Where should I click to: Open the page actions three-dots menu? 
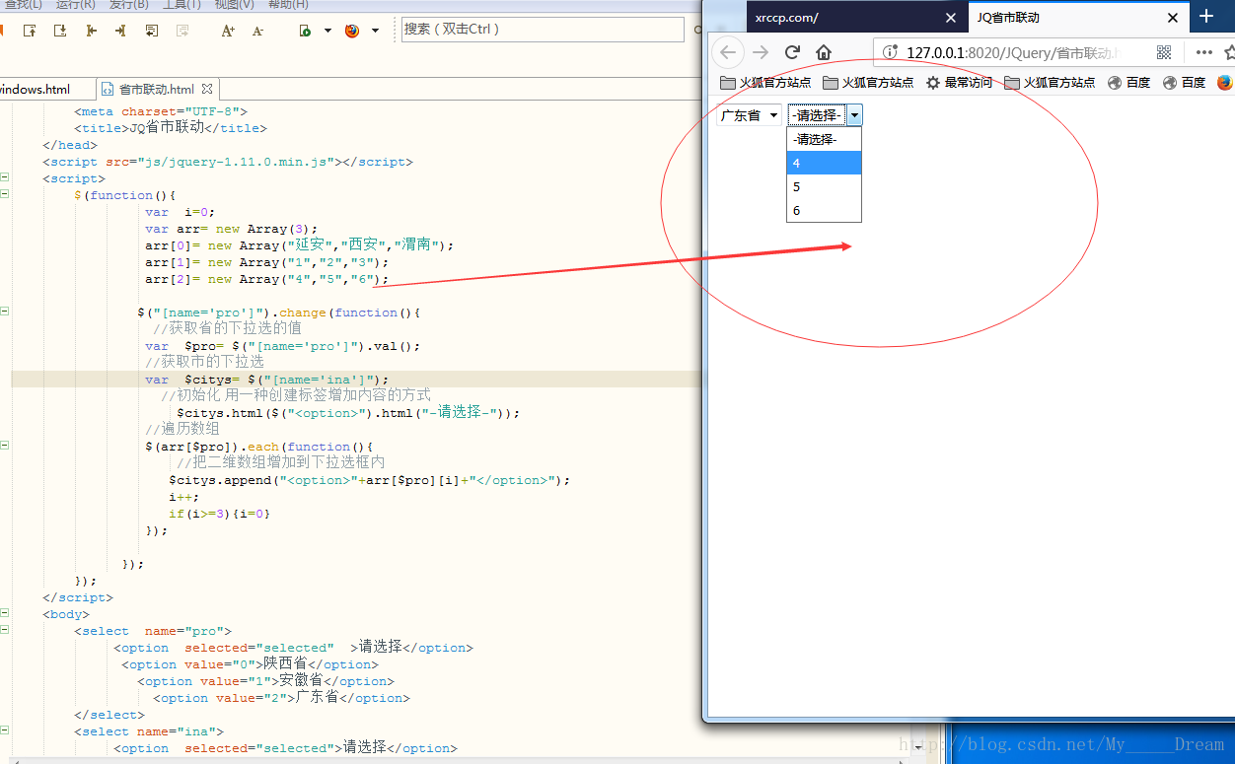[1203, 52]
